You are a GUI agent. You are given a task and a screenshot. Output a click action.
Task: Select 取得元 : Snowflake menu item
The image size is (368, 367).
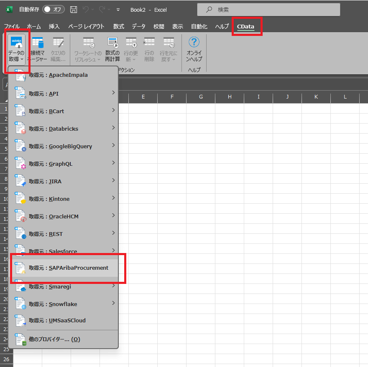click(x=63, y=304)
